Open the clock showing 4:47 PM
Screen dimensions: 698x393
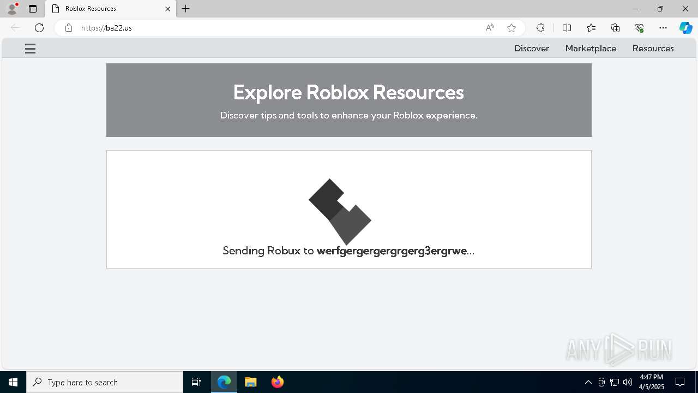[x=652, y=382]
